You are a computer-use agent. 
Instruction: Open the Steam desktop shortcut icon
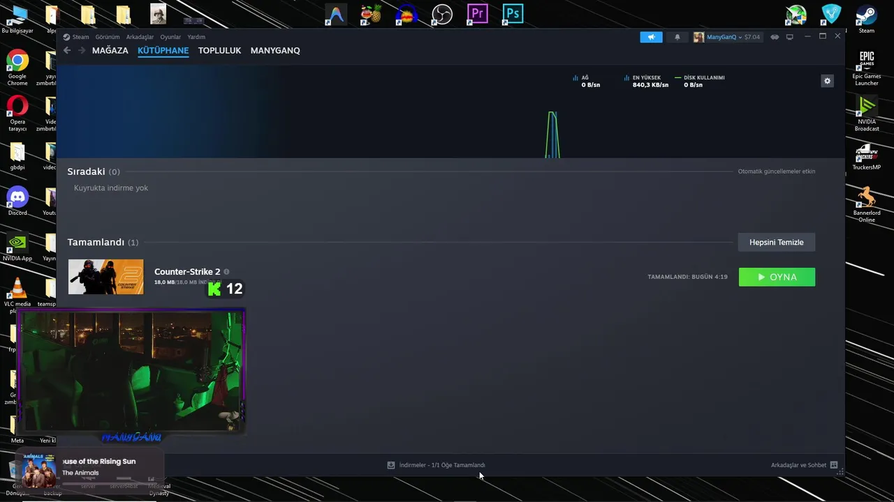tap(867, 20)
